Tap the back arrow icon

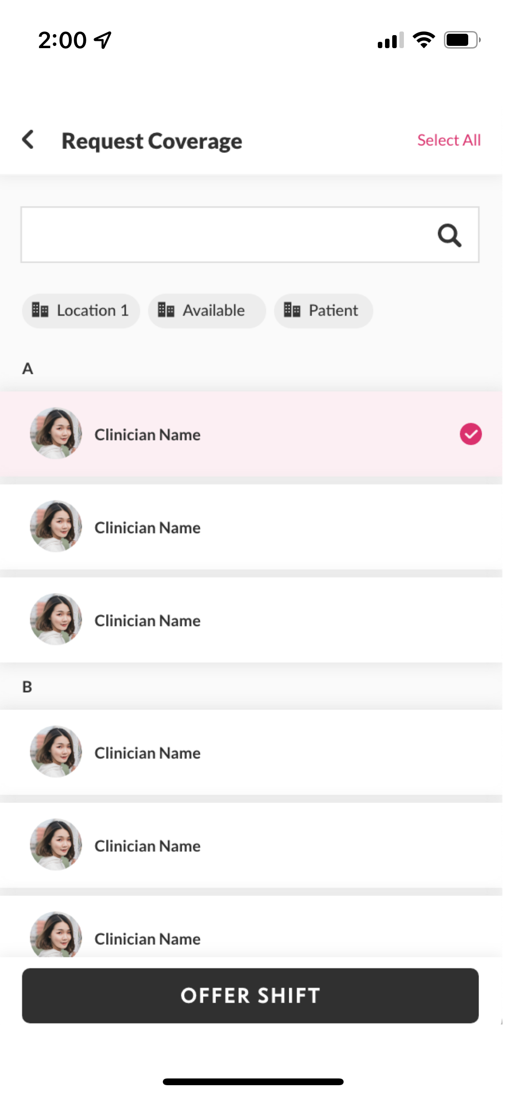(28, 139)
